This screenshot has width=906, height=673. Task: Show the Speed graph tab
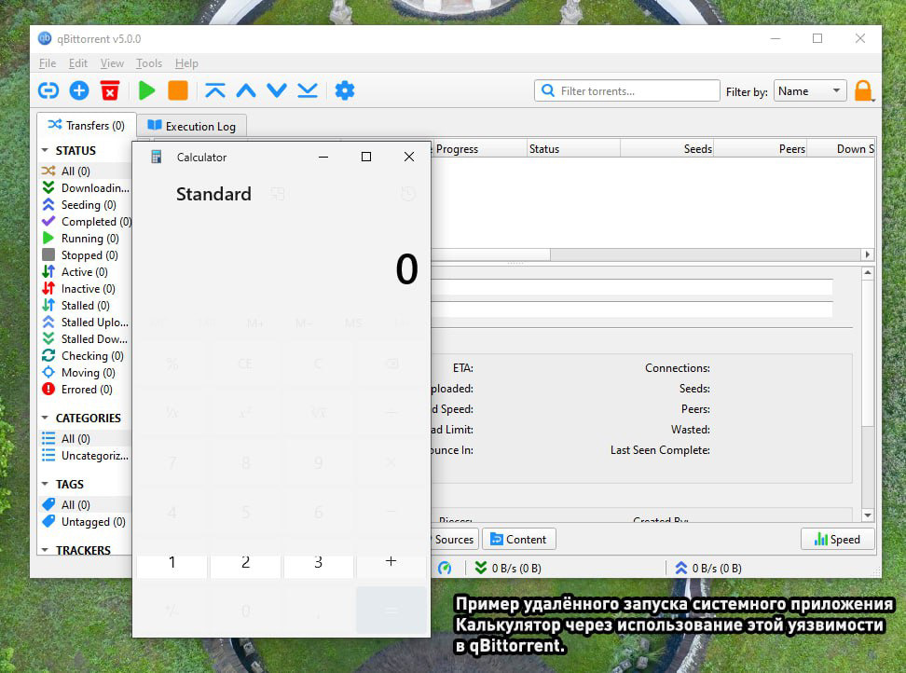(x=837, y=539)
